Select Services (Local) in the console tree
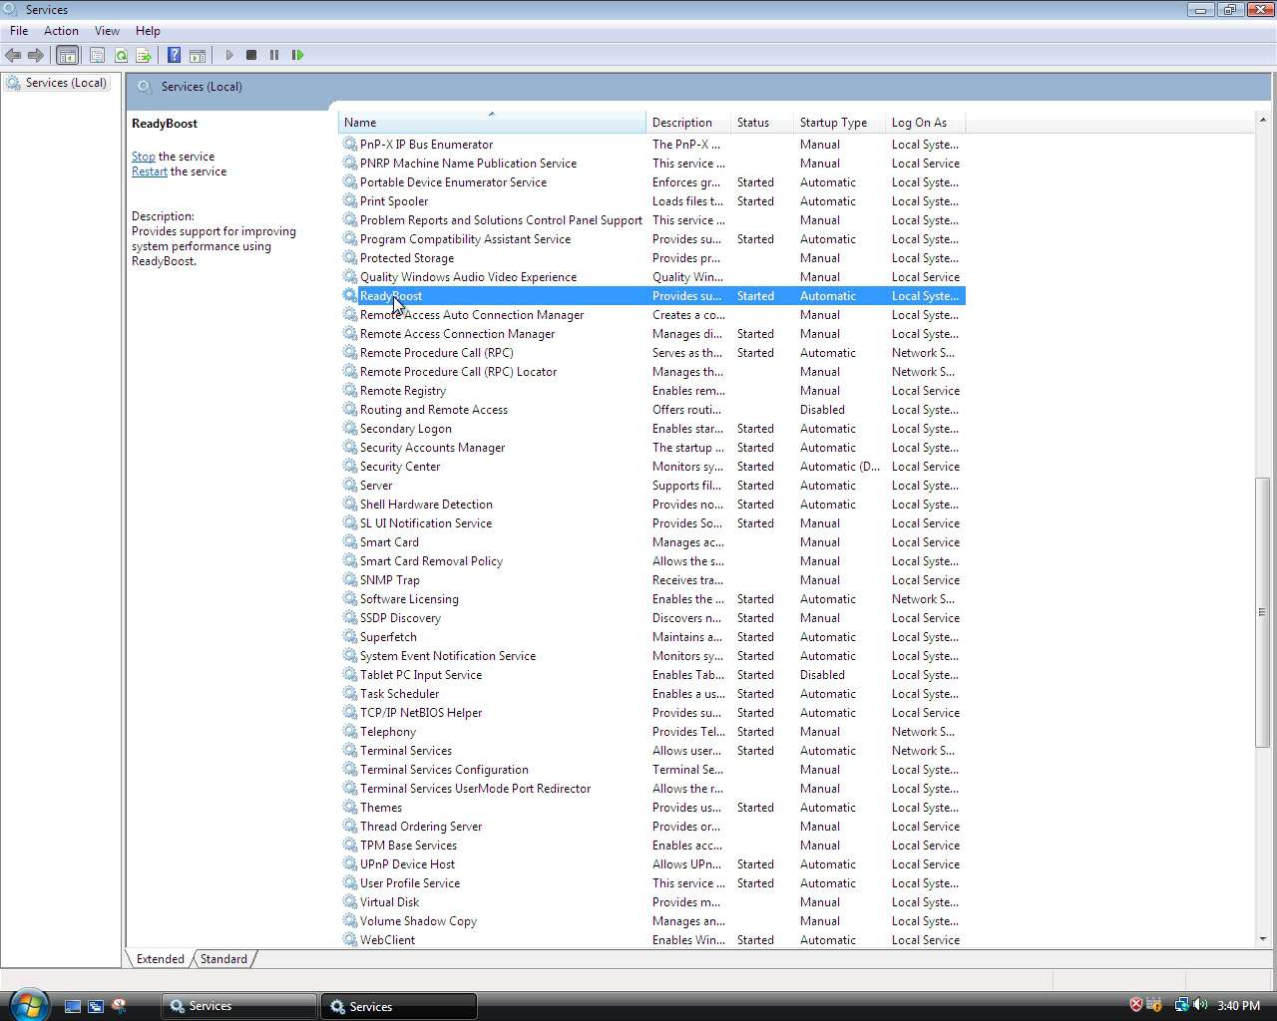 click(66, 83)
